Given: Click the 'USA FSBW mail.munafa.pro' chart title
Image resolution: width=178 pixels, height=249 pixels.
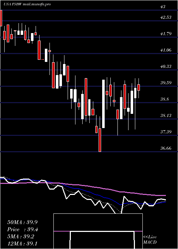Looking at the screenshot, I should [27, 4].
